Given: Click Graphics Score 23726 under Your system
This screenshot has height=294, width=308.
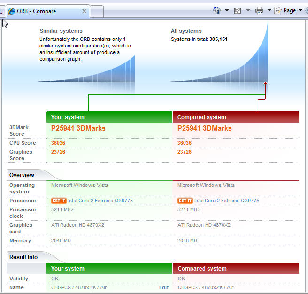Looking at the screenshot, I should pyautogui.click(x=58, y=152).
